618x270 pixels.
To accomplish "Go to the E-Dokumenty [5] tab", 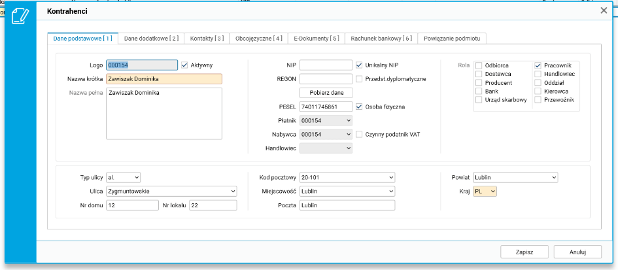I will [317, 39].
